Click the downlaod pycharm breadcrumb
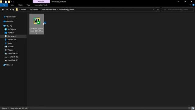 (x=66, y=9)
